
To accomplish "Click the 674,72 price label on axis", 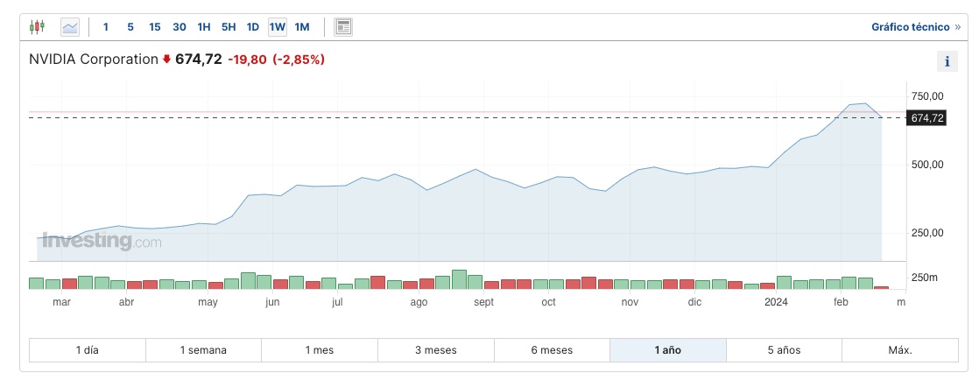I will pos(927,118).
